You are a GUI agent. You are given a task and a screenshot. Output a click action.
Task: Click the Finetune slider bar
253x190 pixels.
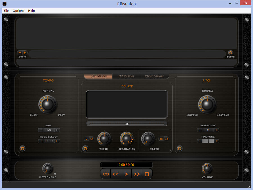click(x=208, y=141)
